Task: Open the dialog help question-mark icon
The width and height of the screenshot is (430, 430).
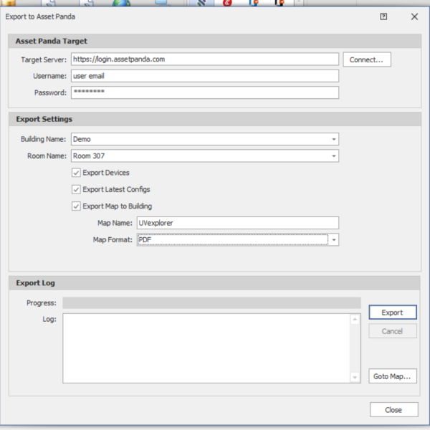Action: point(383,16)
